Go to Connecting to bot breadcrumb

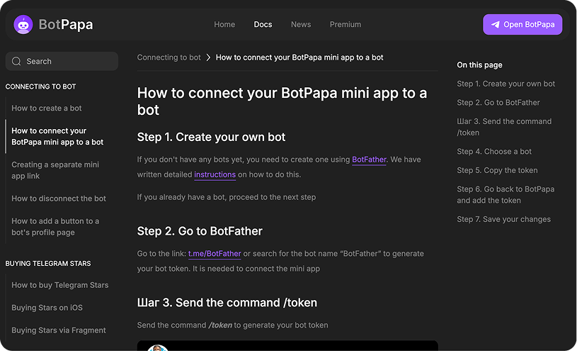coord(168,57)
